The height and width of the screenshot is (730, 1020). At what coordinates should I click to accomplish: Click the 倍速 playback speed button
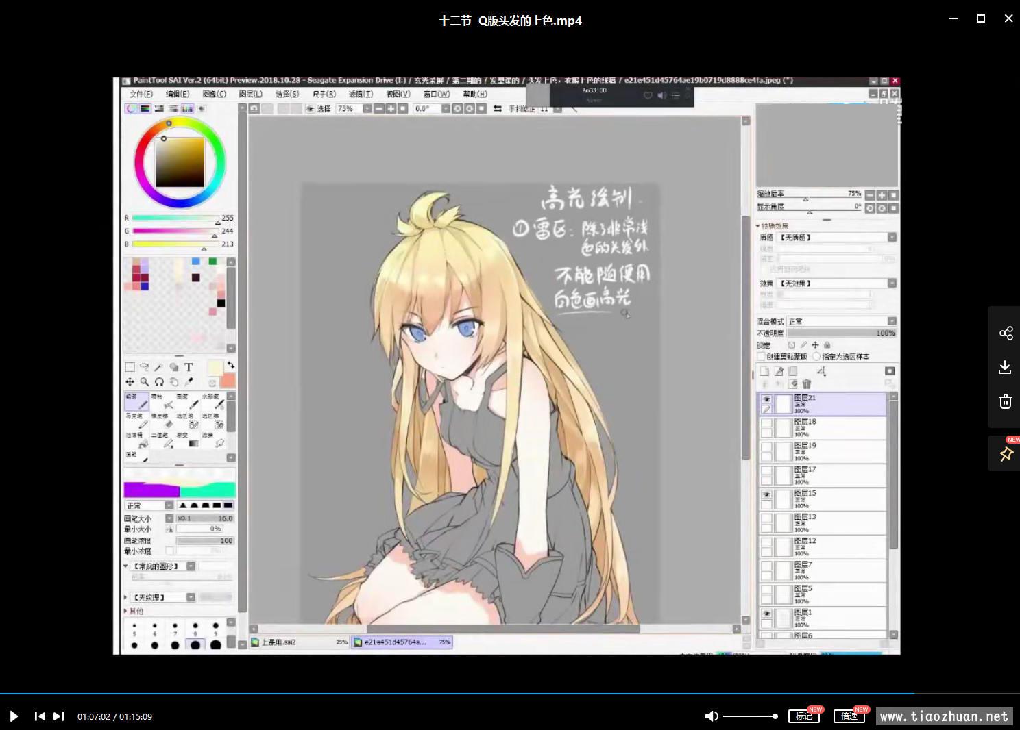(x=849, y=716)
